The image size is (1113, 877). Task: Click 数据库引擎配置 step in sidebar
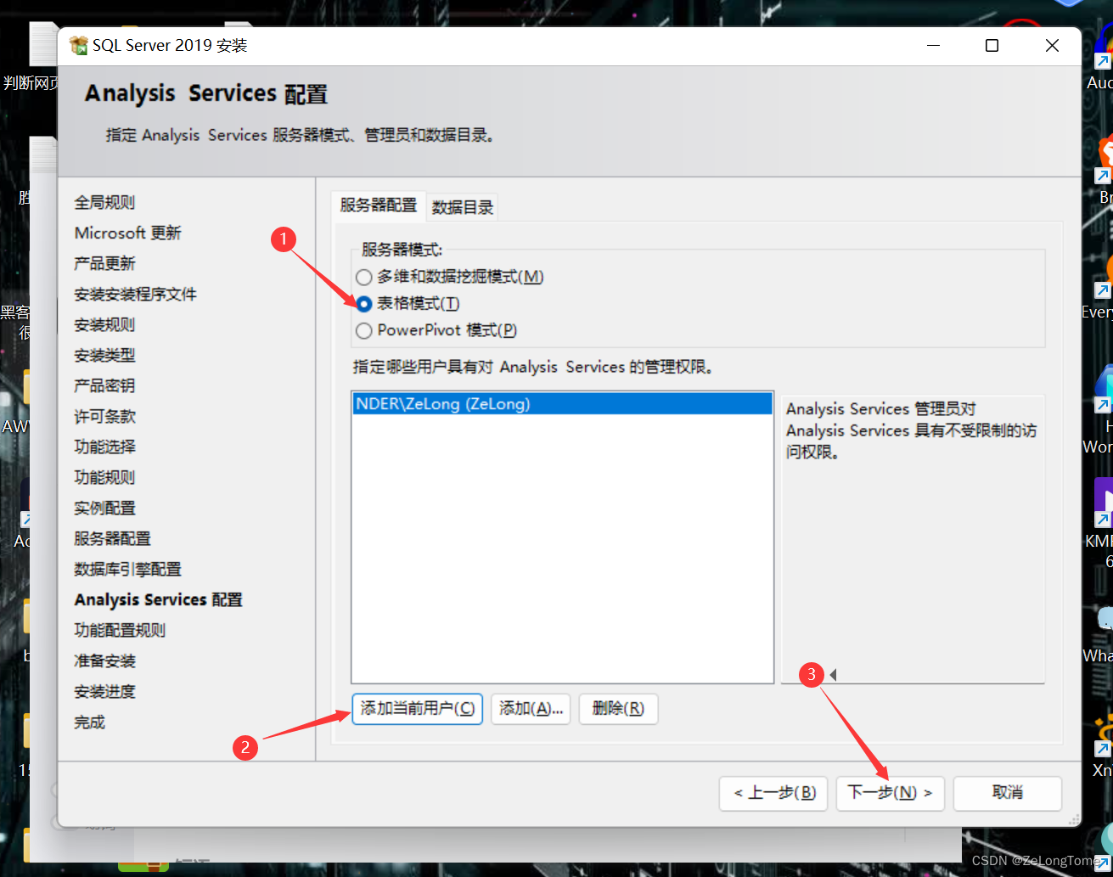(127, 569)
